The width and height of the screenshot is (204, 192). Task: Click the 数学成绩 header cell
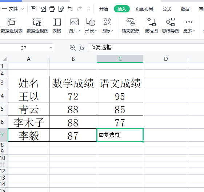73,83
